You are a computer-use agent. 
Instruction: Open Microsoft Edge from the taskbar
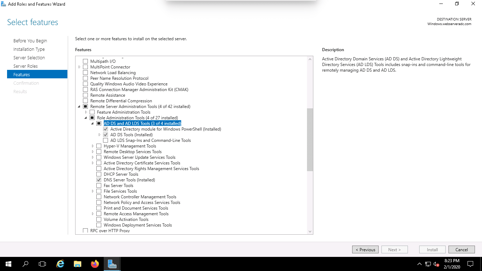click(60, 264)
